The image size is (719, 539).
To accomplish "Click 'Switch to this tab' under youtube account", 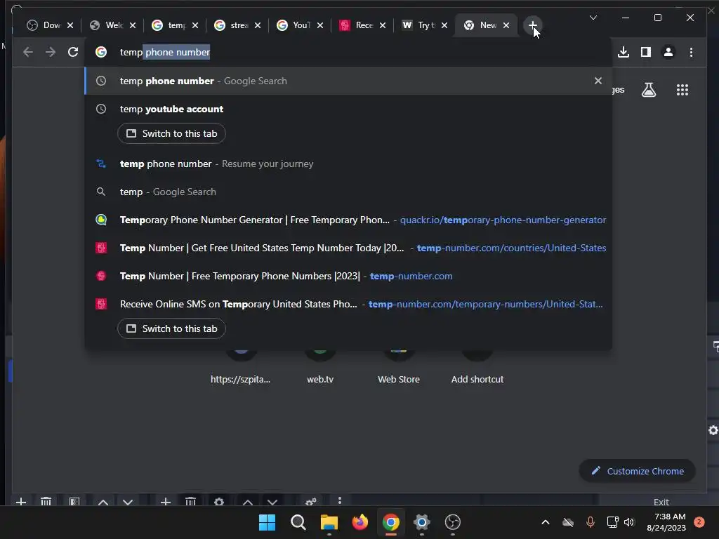I will point(171,133).
